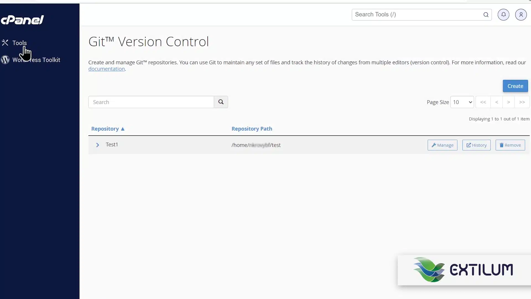Open notifications bell icon
The height and width of the screenshot is (299, 531).
[x=503, y=15]
